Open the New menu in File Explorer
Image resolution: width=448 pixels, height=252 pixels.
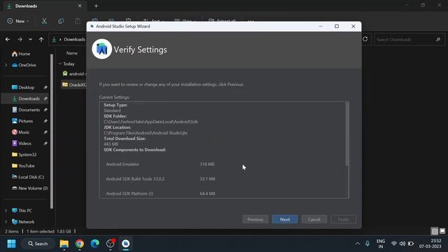(x=18, y=21)
